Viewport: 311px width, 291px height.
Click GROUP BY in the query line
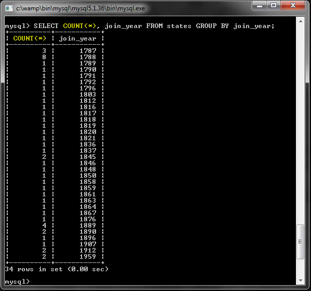(212, 26)
